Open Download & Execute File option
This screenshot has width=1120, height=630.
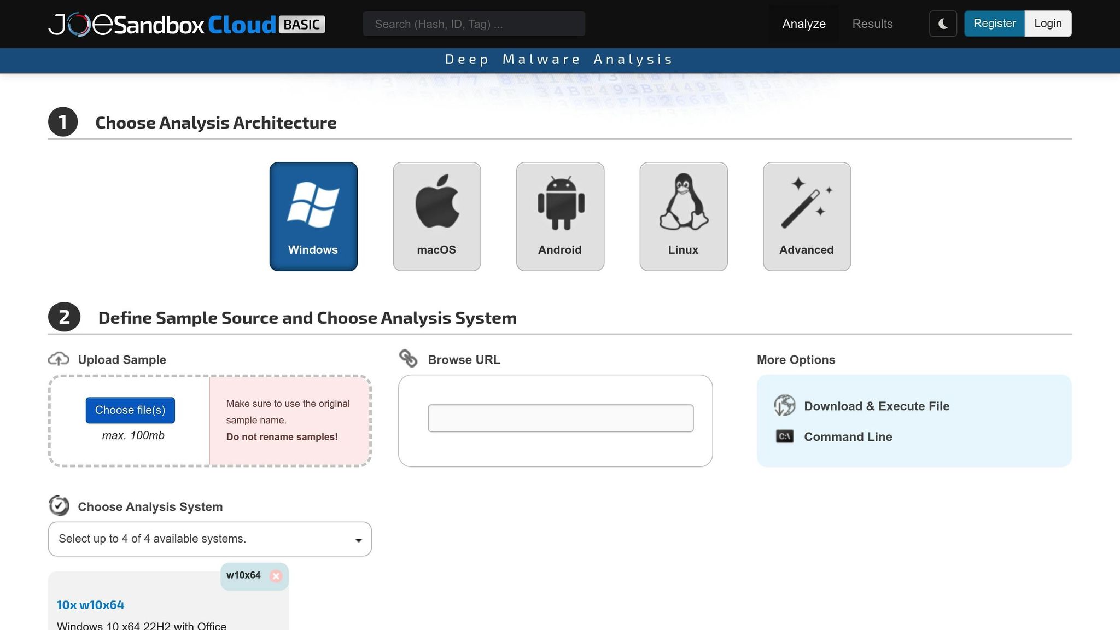point(877,406)
